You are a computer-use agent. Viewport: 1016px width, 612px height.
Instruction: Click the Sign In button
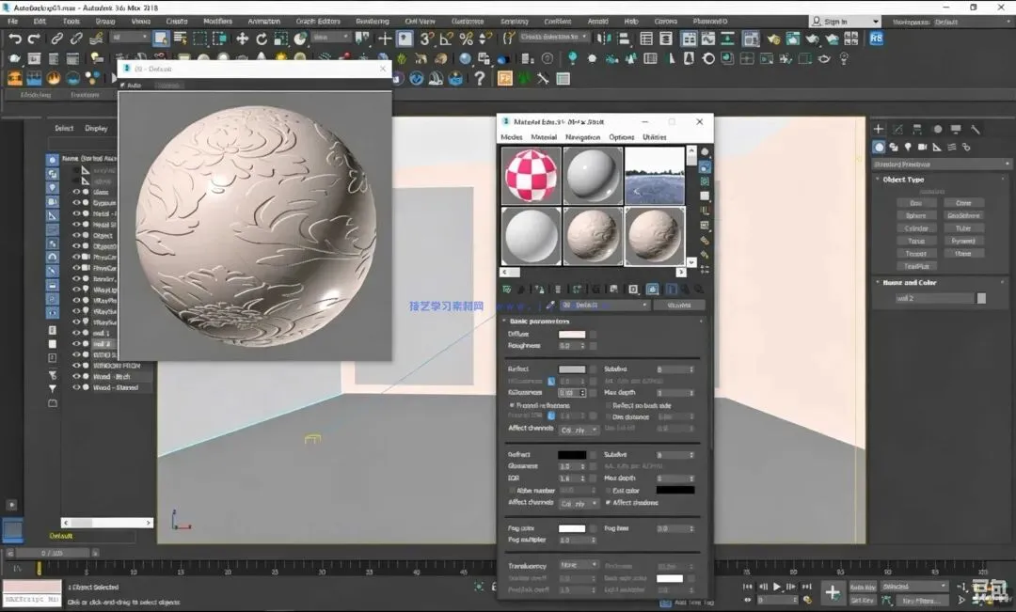tap(845, 22)
